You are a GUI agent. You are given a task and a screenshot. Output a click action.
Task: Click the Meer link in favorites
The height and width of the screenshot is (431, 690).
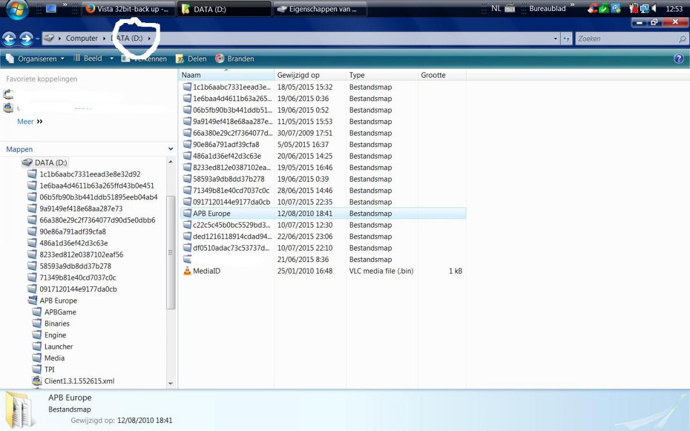point(26,121)
